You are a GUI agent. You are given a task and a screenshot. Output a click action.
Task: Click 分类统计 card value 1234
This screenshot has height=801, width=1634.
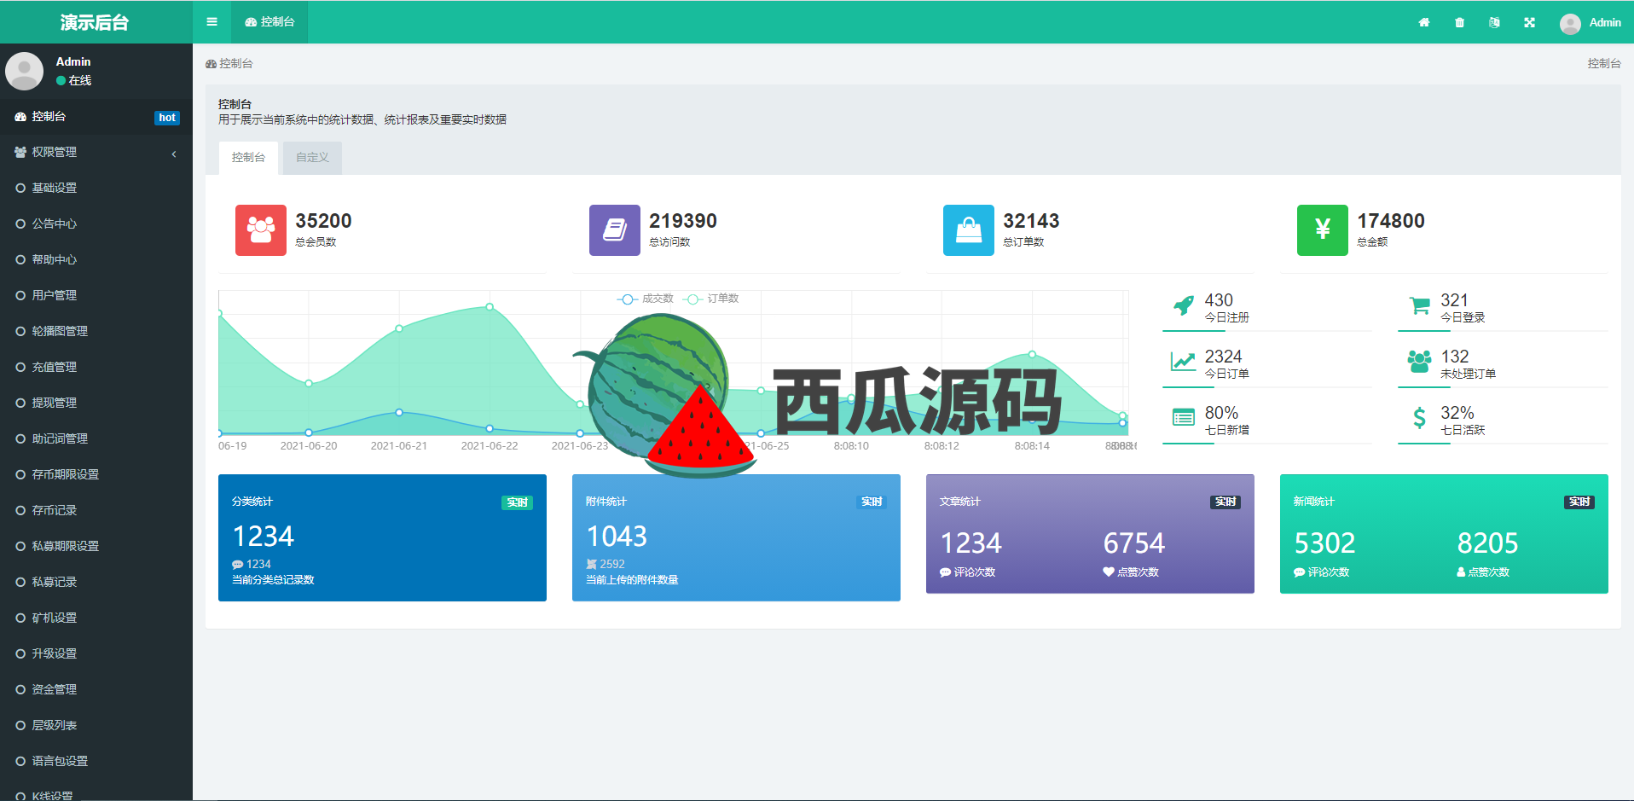[x=264, y=537]
